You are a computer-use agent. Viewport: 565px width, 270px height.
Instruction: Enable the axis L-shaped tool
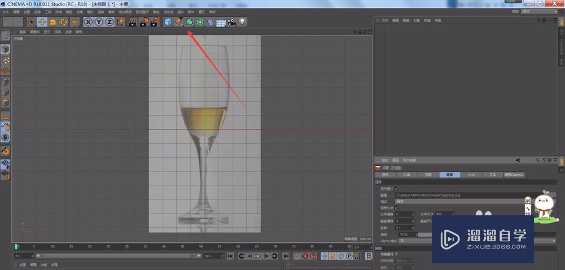click(5, 116)
